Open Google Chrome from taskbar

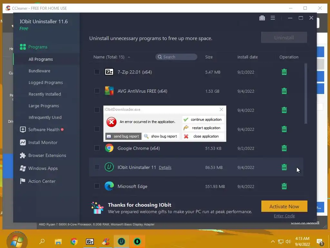[74, 242]
